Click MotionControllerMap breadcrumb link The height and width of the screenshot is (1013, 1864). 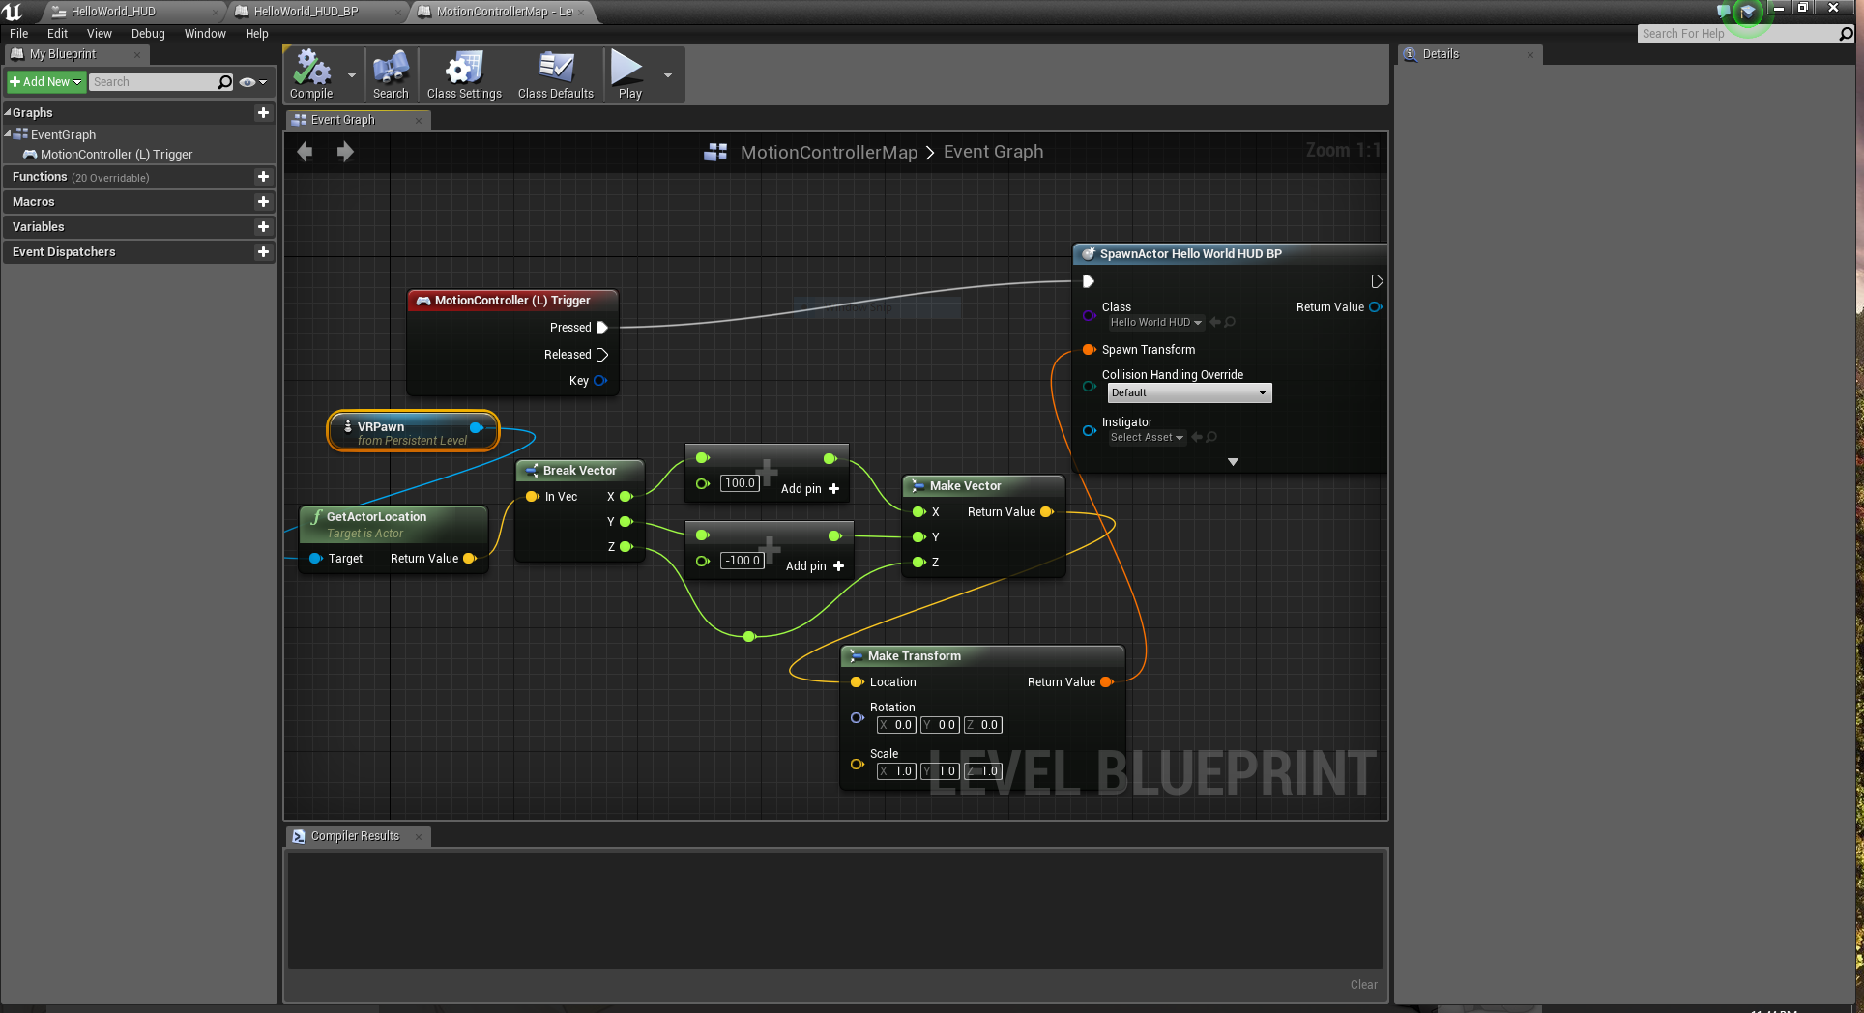[x=829, y=152]
